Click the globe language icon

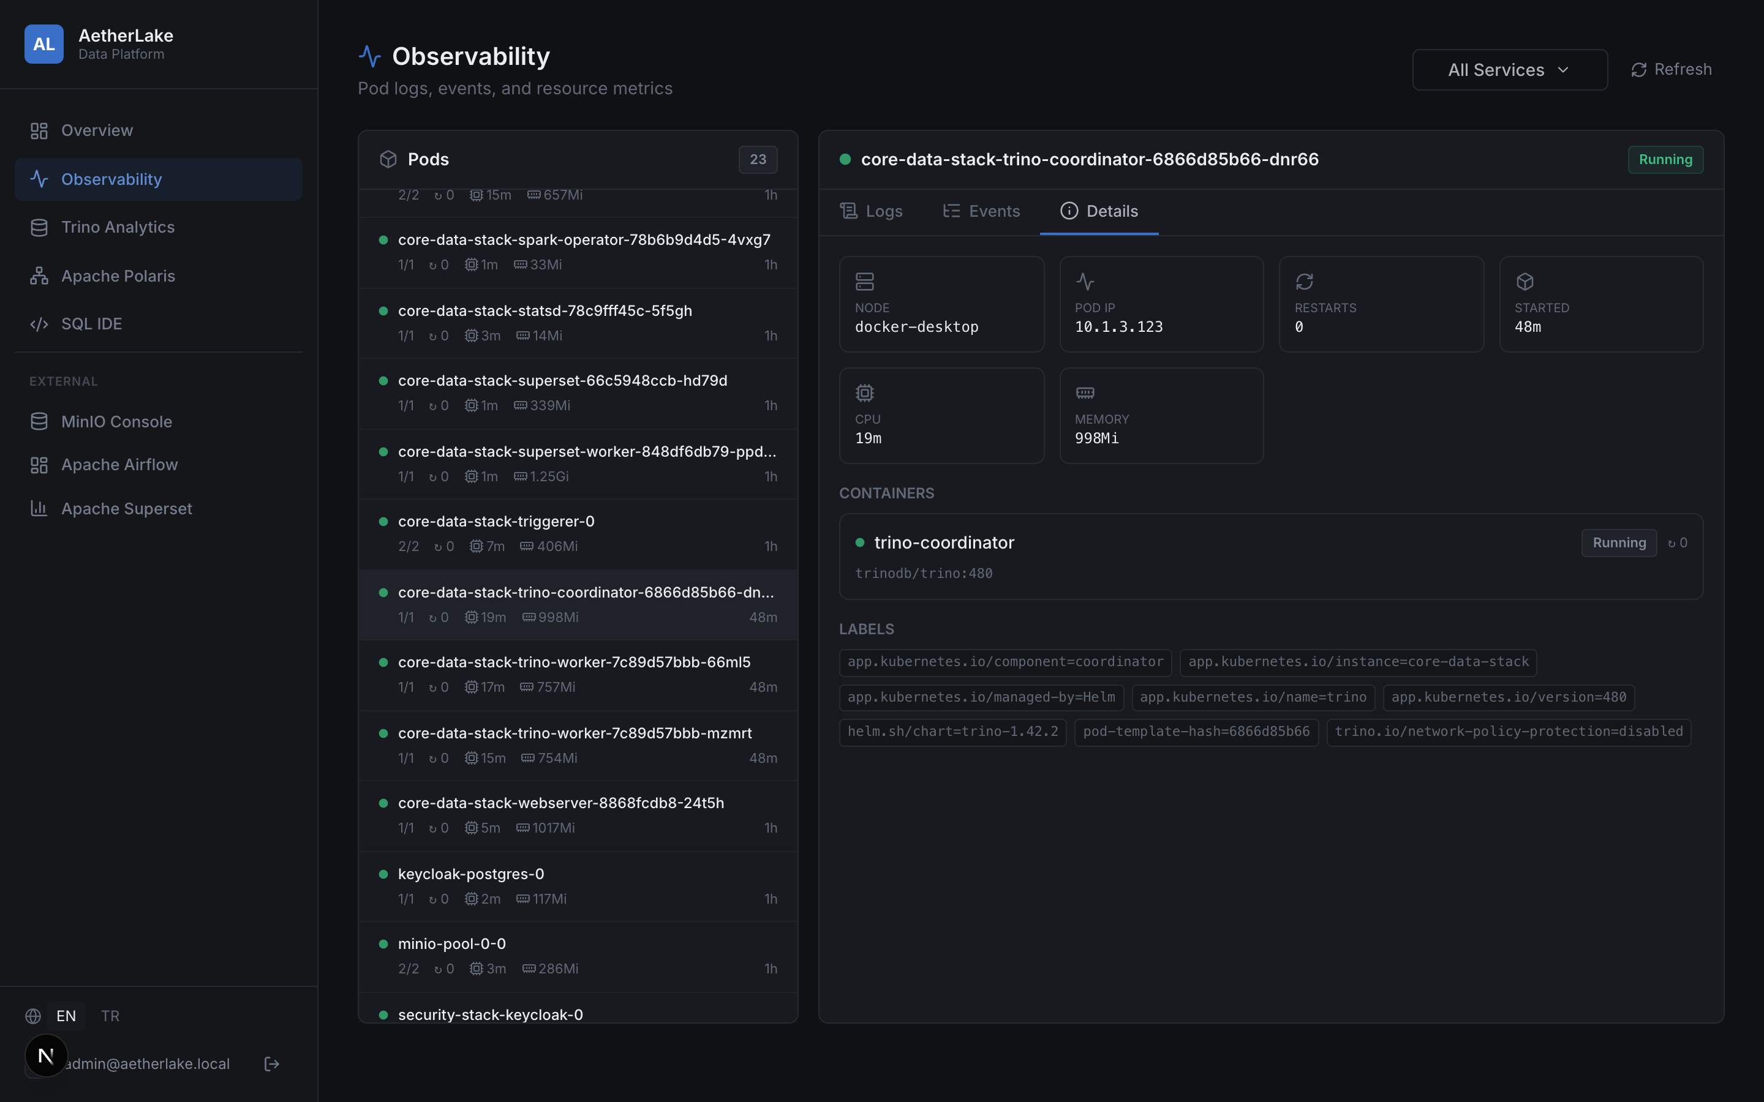coord(33,1016)
